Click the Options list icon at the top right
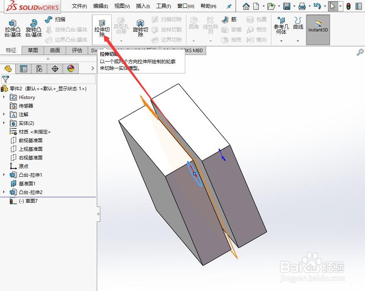The height and width of the screenshot is (291, 365). [359, 6]
